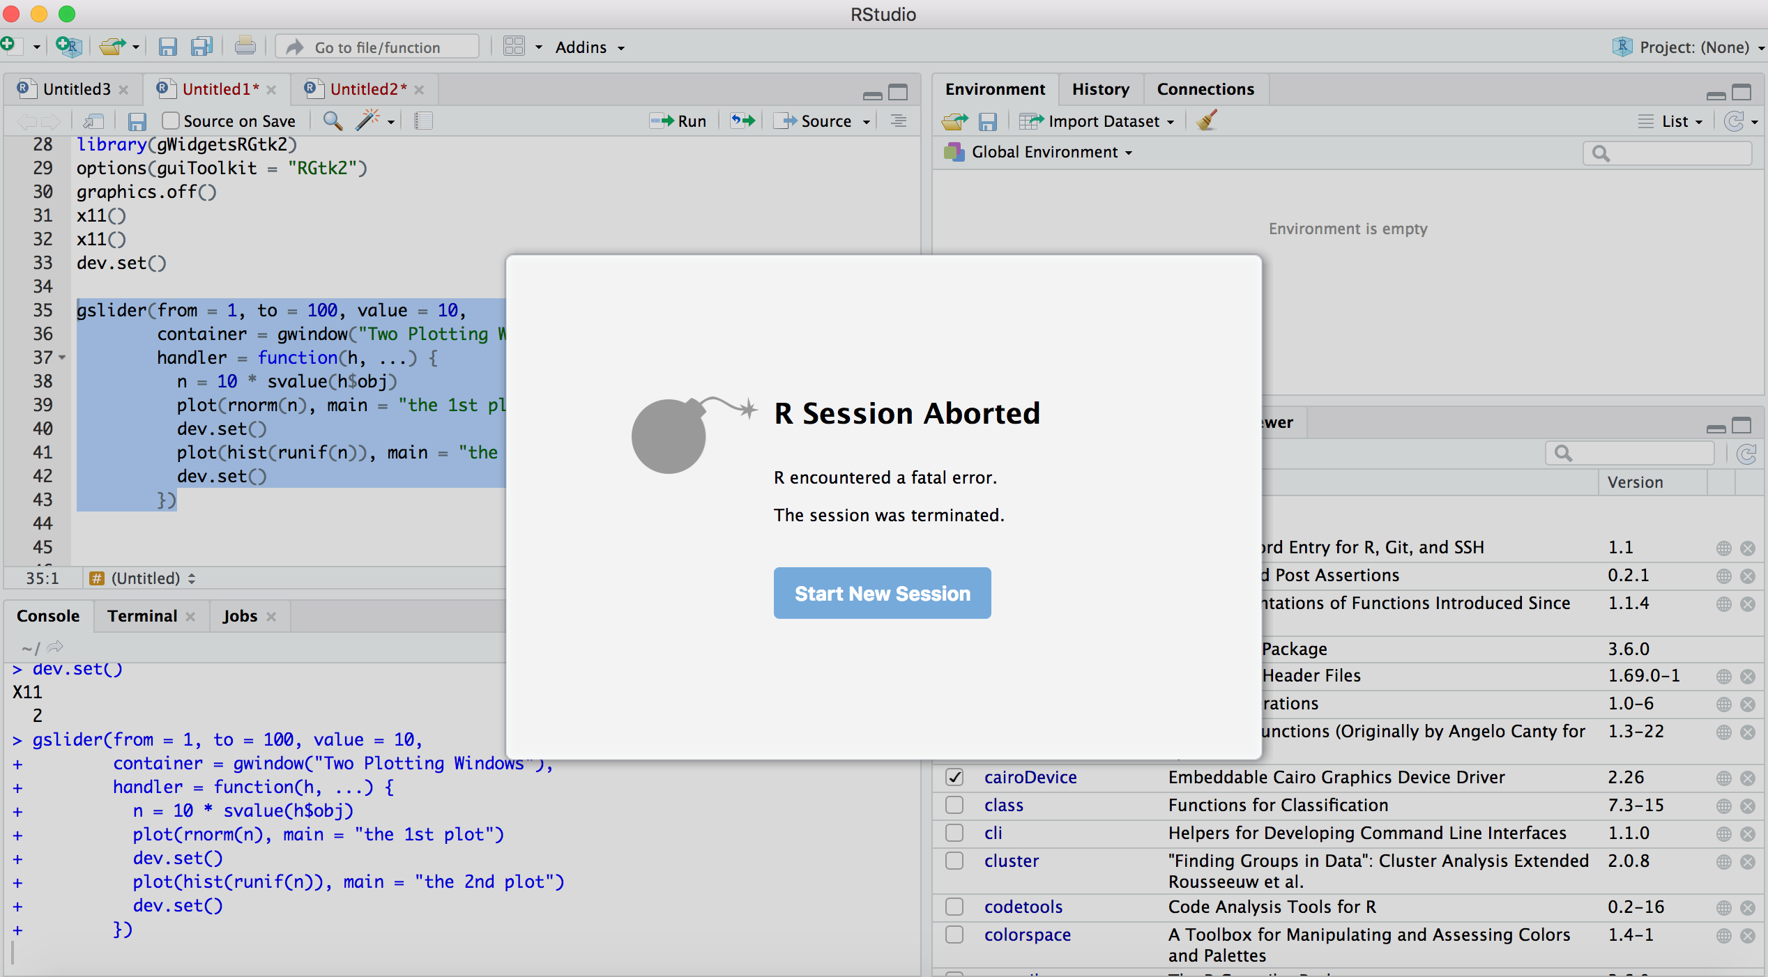The image size is (1768, 977).
Task: Enable the Source on Save checkbox
Action: 169,121
